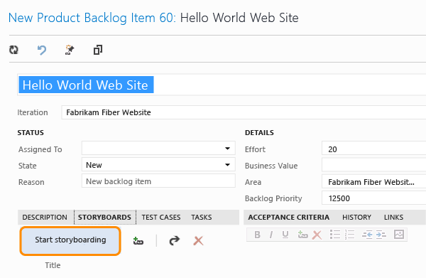Click the add link icon beside Start storyboarding
This screenshot has height=278, width=426.
138,241
